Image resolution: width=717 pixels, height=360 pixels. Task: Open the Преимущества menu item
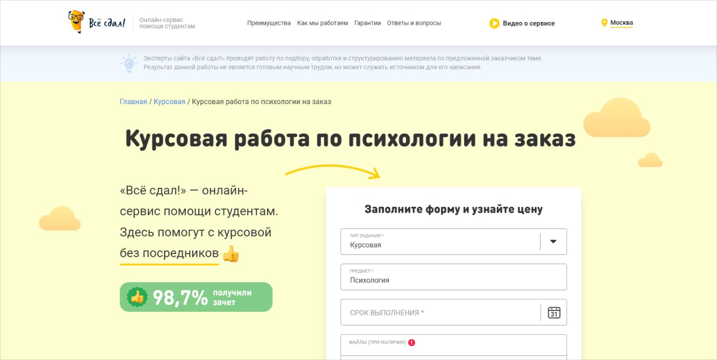269,23
